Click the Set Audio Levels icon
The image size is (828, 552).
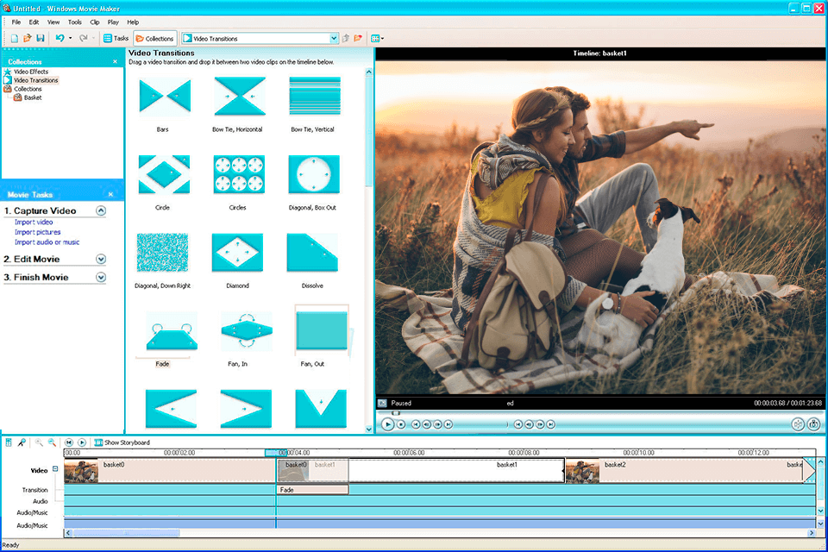9,442
